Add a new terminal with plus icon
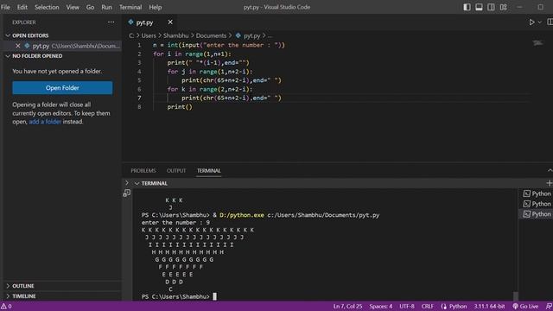 (x=550, y=183)
